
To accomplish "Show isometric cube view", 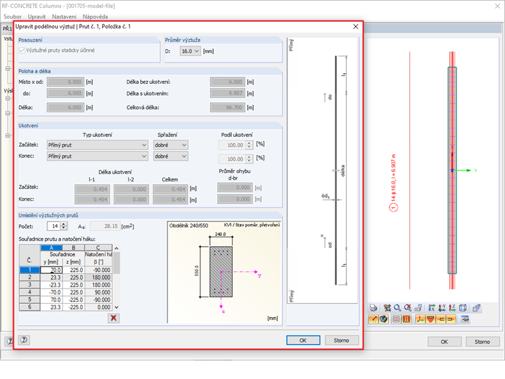I will 463,308.
